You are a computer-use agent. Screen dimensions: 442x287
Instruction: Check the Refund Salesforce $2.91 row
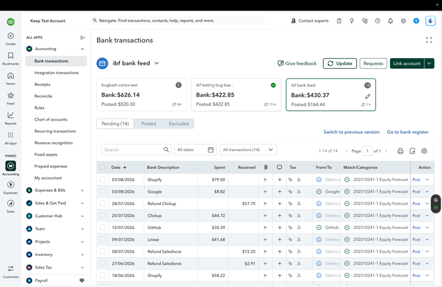(x=103, y=264)
